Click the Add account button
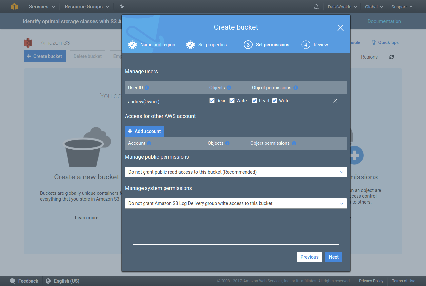Screen dimensions: 426x286 pos(145,131)
